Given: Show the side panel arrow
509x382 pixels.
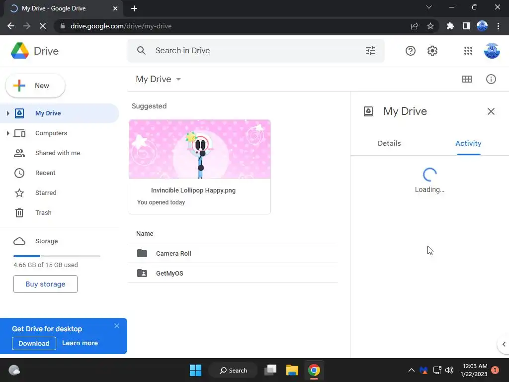Looking at the screenshot, I should (x=504, y=344).
